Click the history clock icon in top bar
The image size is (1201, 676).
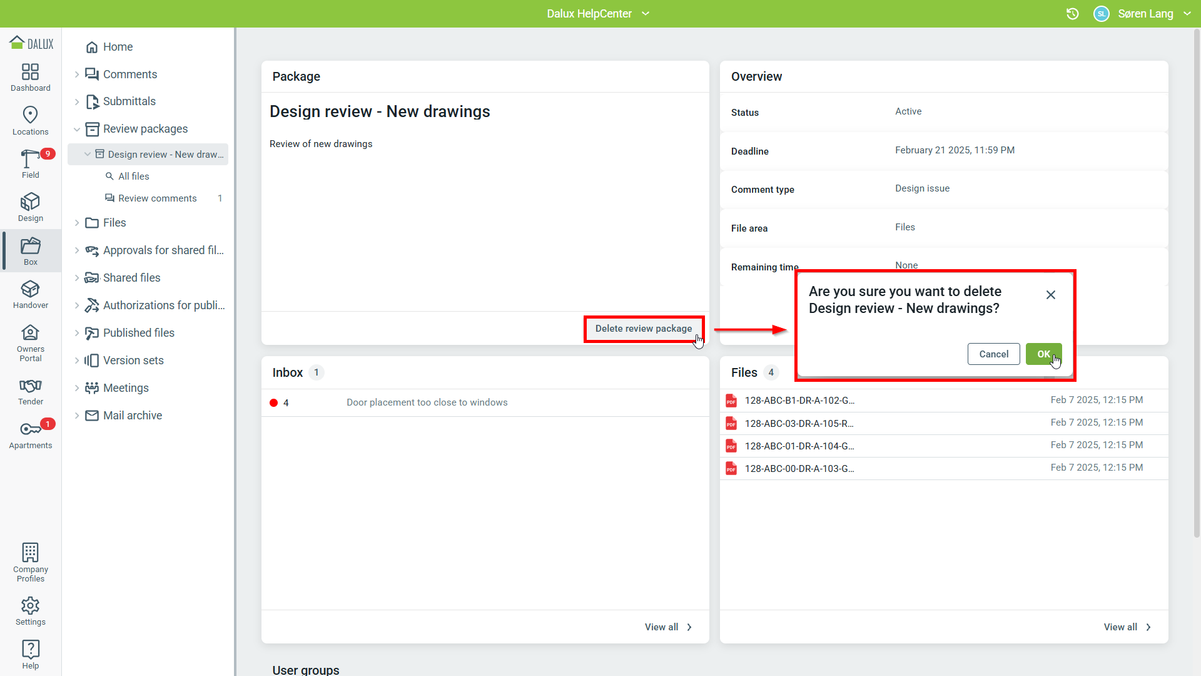[1072, 14]
